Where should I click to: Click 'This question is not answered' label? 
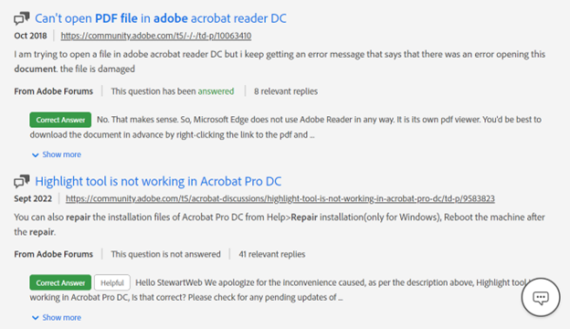[165, 254]
